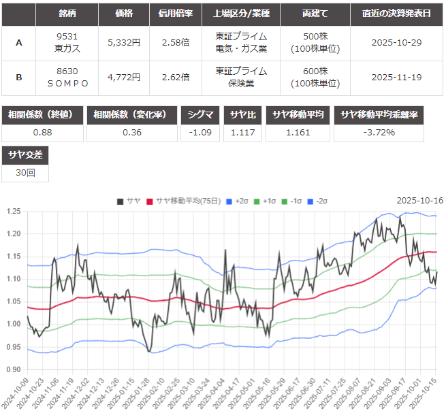Click the dark サヤ legend swatch

(x=121, y=201)
